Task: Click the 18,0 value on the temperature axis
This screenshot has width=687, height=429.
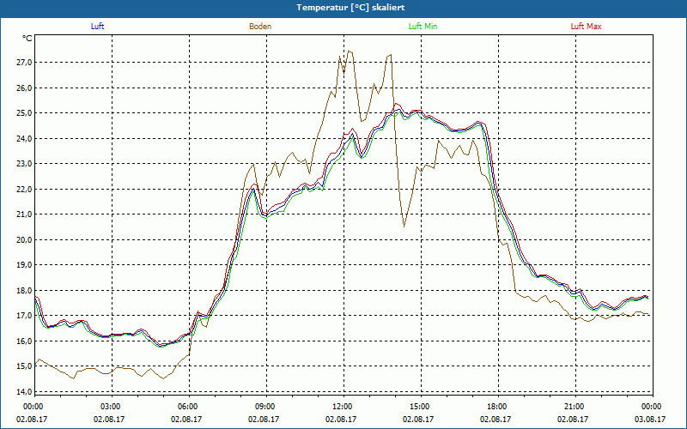Action: [24, 290]
